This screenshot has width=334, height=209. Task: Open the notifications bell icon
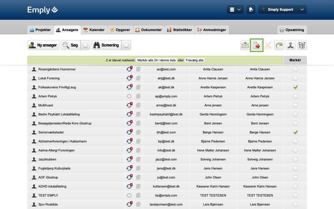[x=251, y=9]
